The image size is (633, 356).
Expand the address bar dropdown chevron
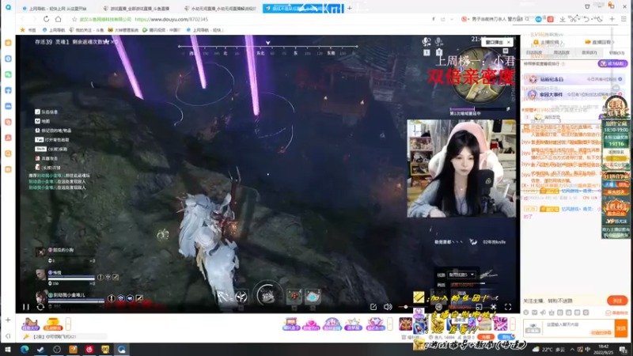point(452,19)
